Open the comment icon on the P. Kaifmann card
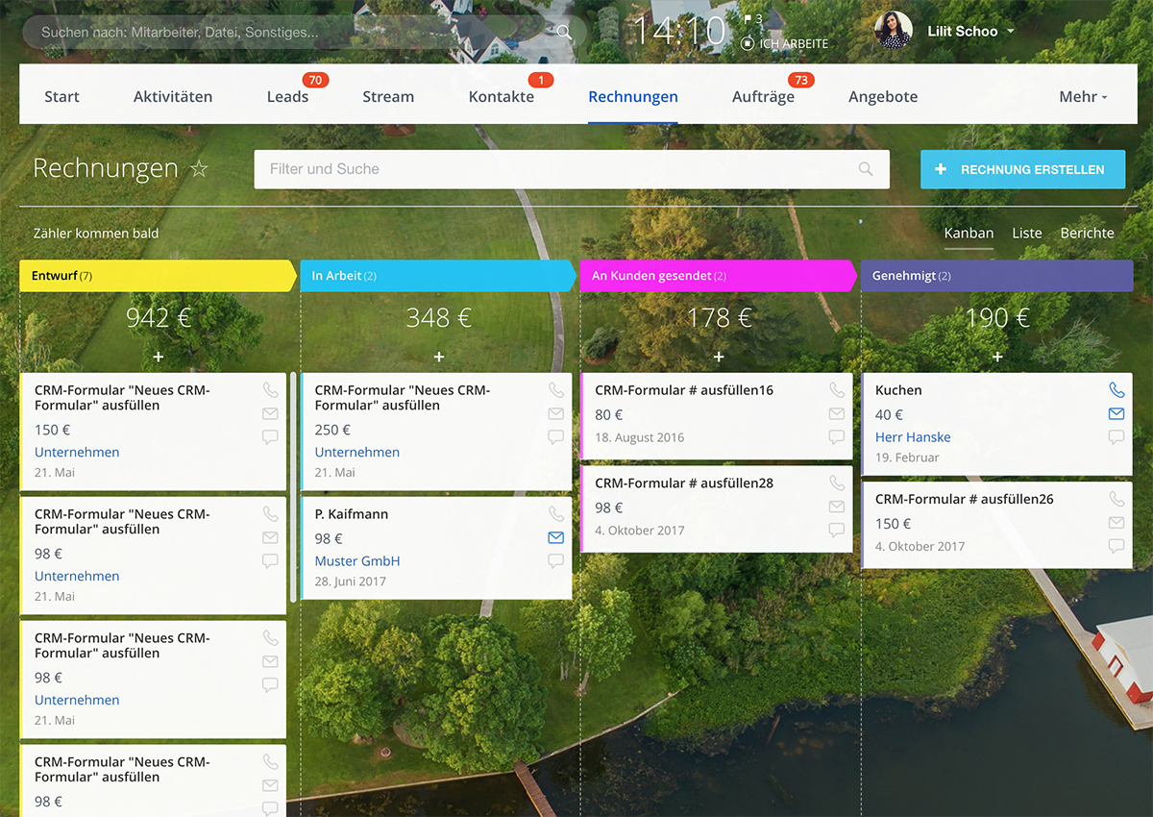1153x817 pixels. click(x=555, y=560)
